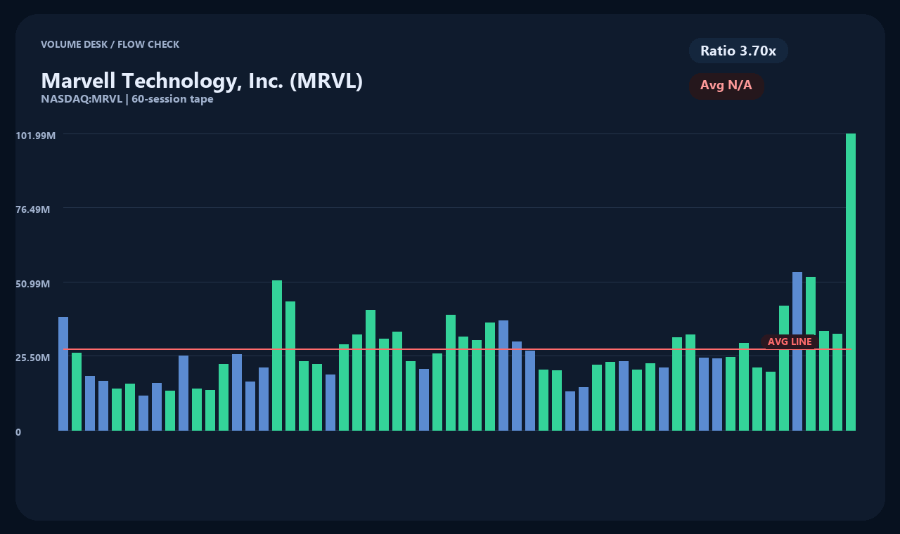Viewport: 900px width, 534px height.
Task: Click the red average line
Action: (457, 349)
